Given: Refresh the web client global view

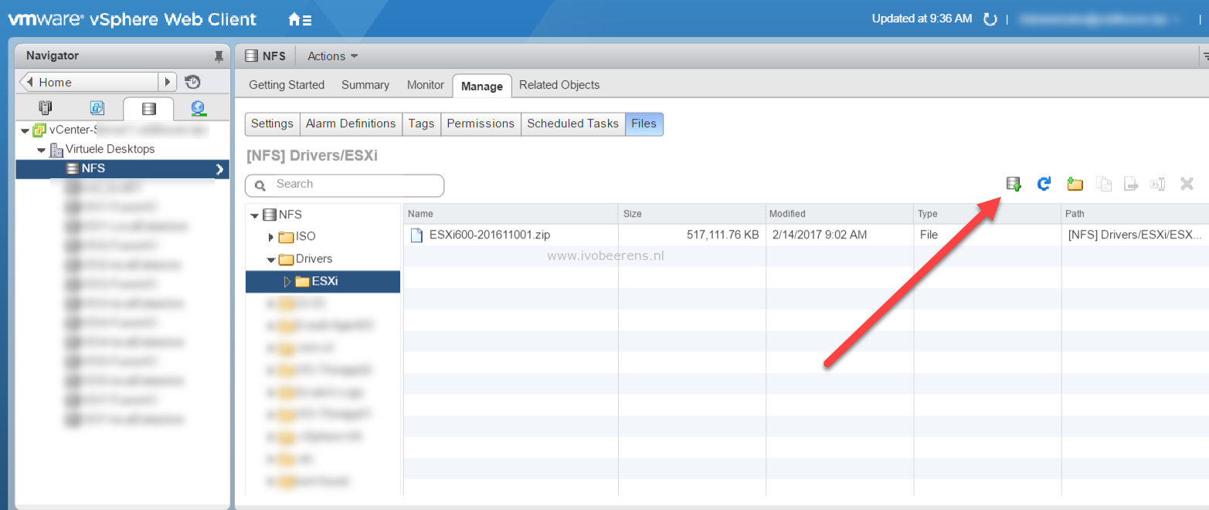Looking at the screenshot, I should tap(990, 19).
